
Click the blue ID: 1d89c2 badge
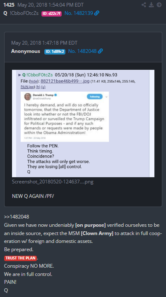[55, 52]
